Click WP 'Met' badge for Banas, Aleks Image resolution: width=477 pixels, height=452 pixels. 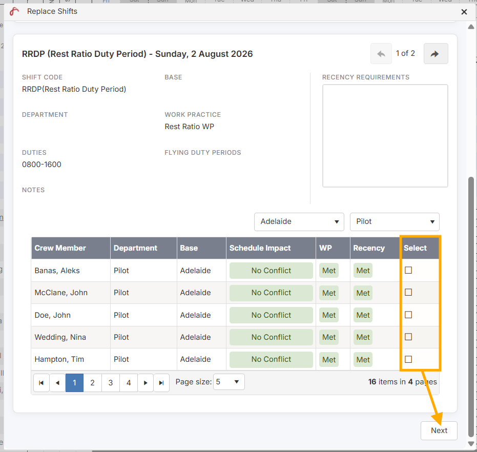[x=329, y=271]
